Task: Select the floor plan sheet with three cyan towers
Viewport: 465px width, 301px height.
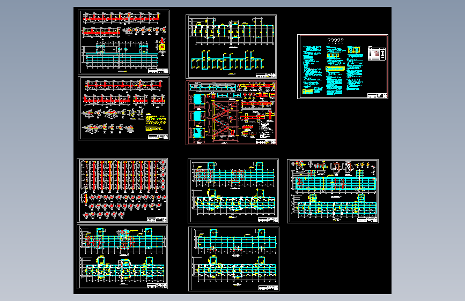Action: [122, 257]
